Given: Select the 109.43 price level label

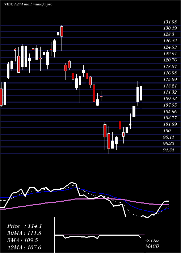Looking at the screenshot, I should (170, 98).
